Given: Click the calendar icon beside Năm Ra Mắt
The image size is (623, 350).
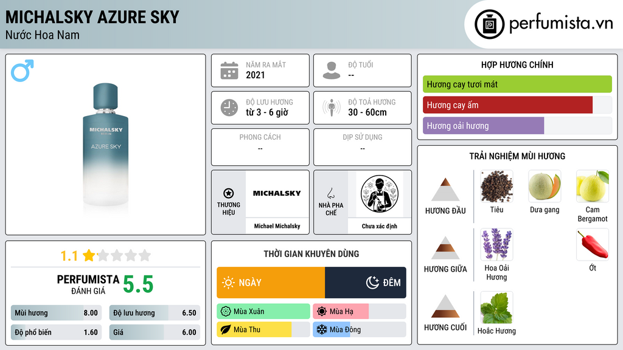Looking at the screenshot, I should pos(229,70).
